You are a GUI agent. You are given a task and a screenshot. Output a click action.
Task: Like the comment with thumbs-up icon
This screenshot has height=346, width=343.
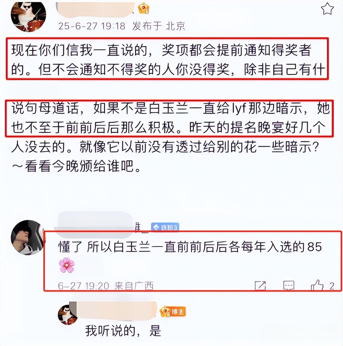pyautogui.click(x=317, y=285)
